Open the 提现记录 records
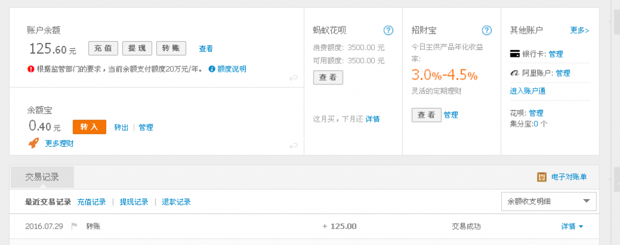Viewport: 620px width, 245px height. click(x=134, y=202)
